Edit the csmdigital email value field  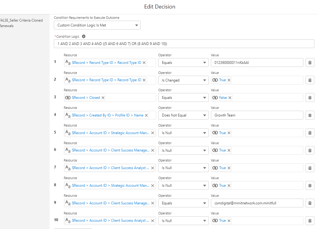[x=257, y=203]
